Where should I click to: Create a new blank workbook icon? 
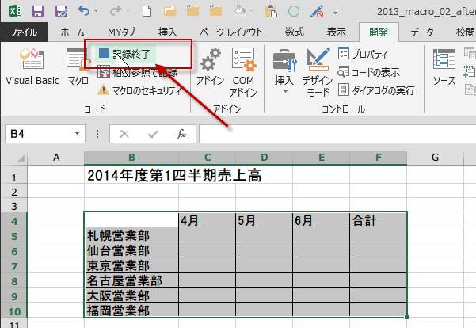(x=147, y=11)
